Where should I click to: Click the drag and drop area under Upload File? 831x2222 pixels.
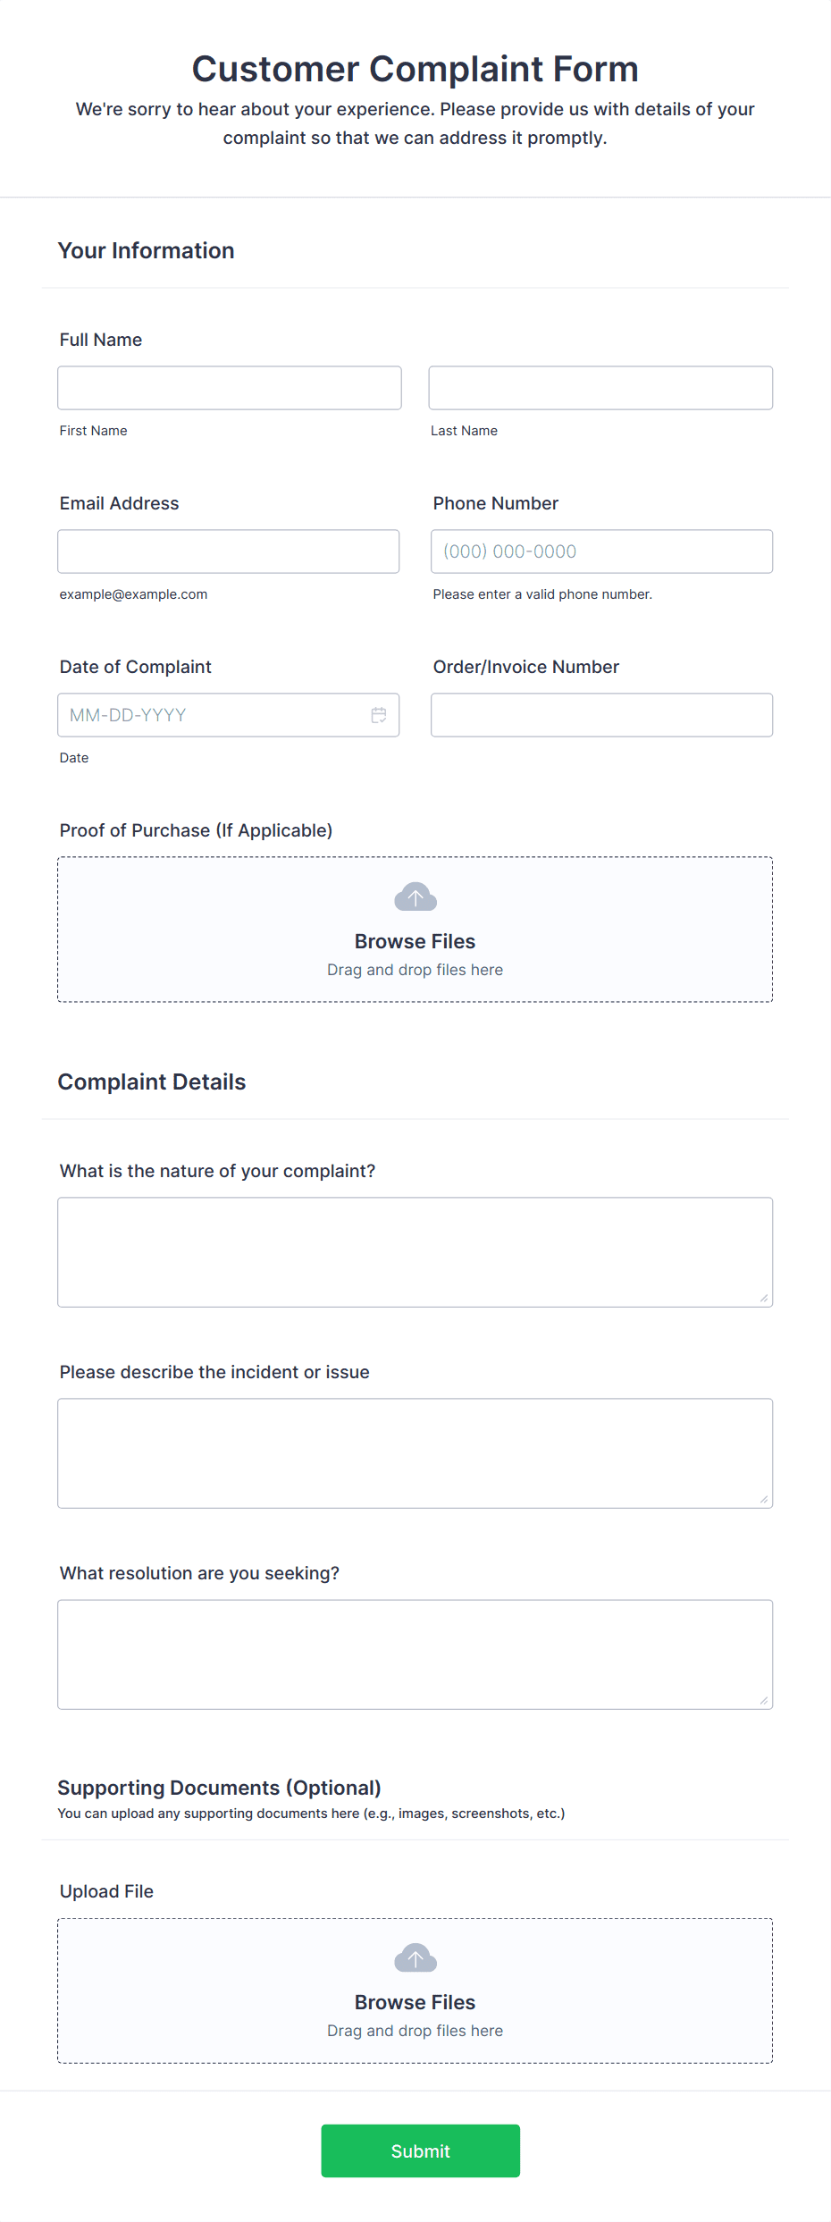[415, 2031]
